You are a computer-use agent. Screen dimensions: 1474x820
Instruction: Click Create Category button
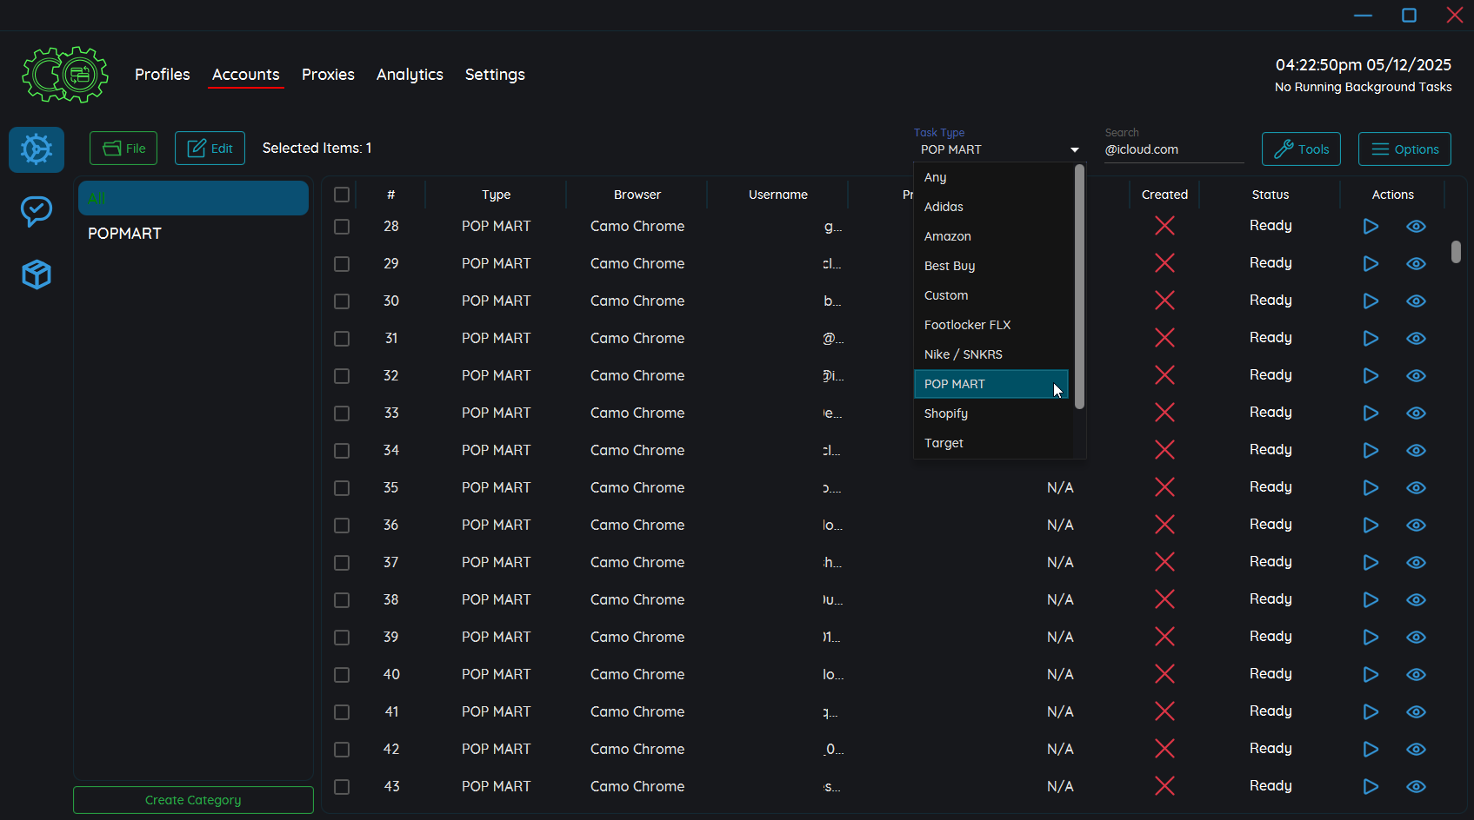point(193,800)
